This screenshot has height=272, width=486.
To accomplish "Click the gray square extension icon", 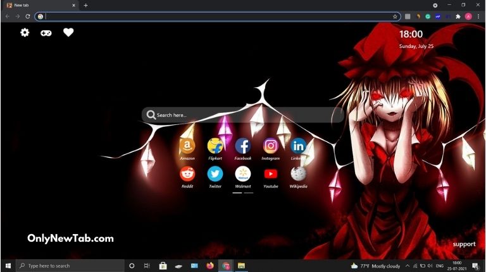I will (408, 16).
